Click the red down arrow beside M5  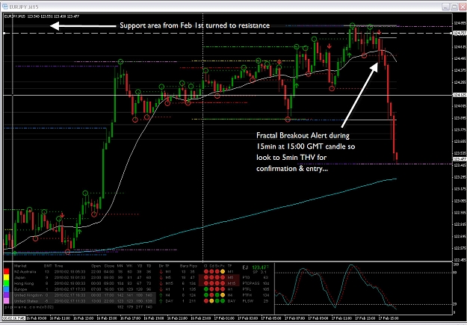(x=161, y=277)
